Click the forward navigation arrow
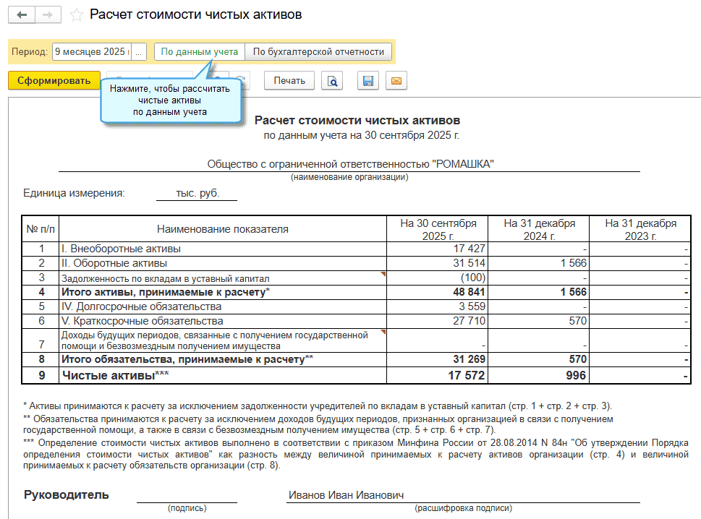Screen dimensions: 701x519 (x=48, y=15)
